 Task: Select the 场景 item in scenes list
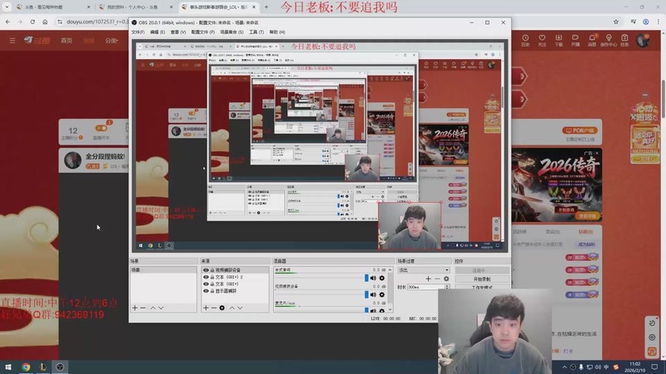point(163,270)
